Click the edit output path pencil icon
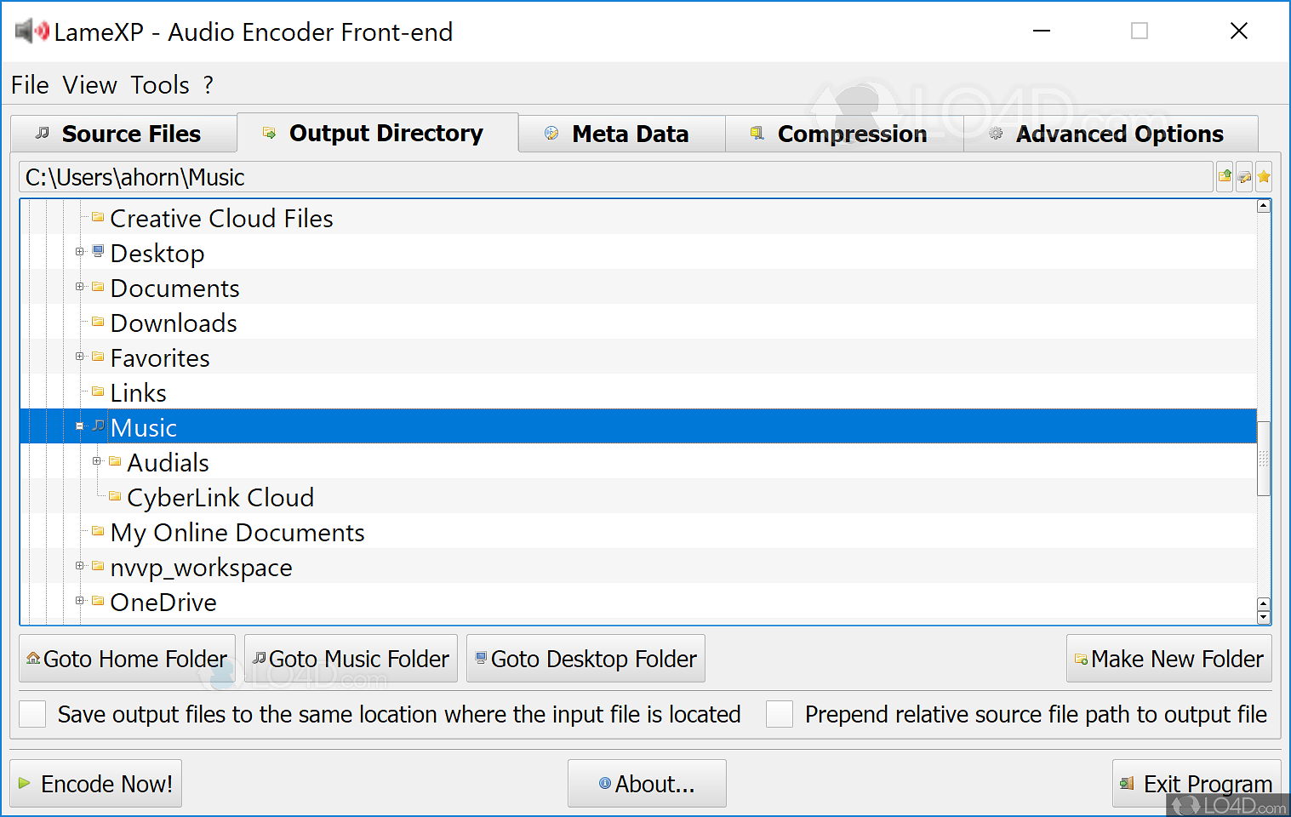The height and width of the screenshot is (817, 1291). click(x=1244, y=177)
